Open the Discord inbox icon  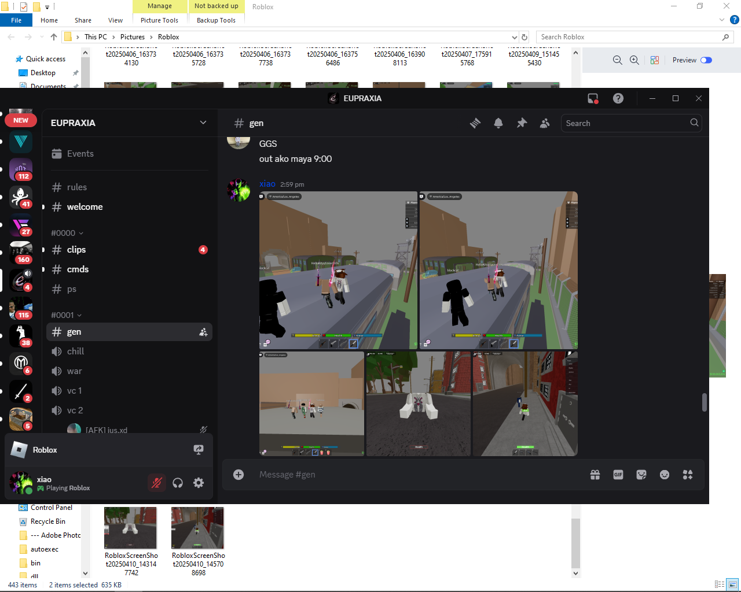tap(593, 98)
